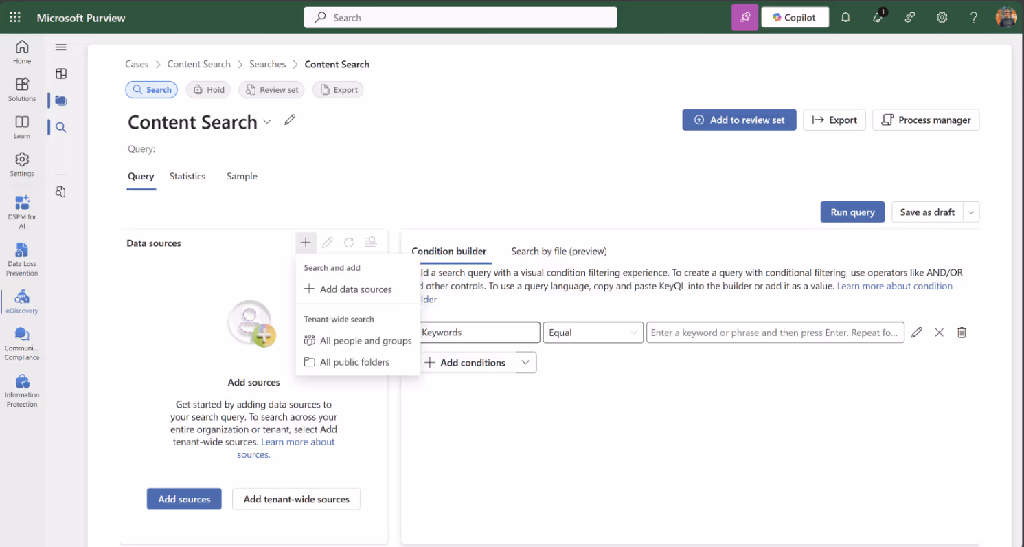Open notifications bell in header
The height and width of the screenshot is (547, 1024).
pyautogui.click(x=845, y=17)
